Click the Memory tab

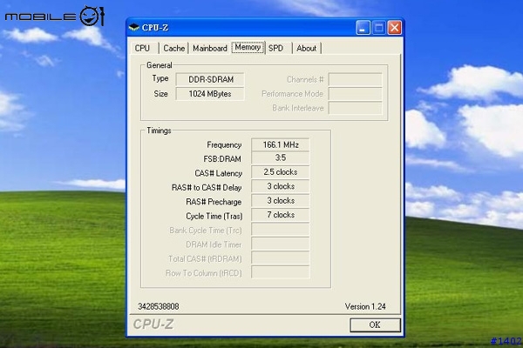point(248,47)
